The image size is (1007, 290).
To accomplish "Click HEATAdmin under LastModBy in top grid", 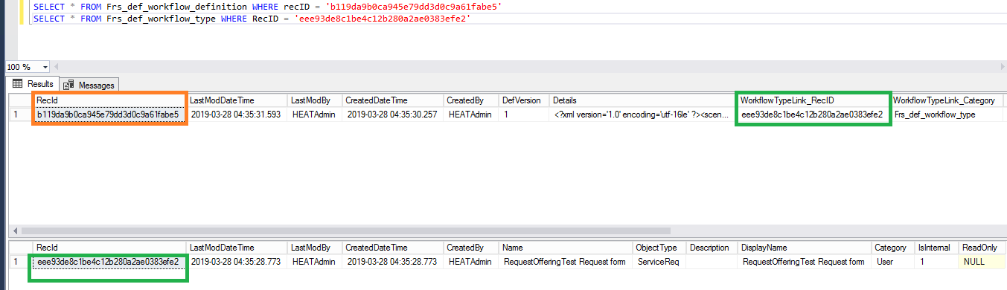I will tap(314, 115).
